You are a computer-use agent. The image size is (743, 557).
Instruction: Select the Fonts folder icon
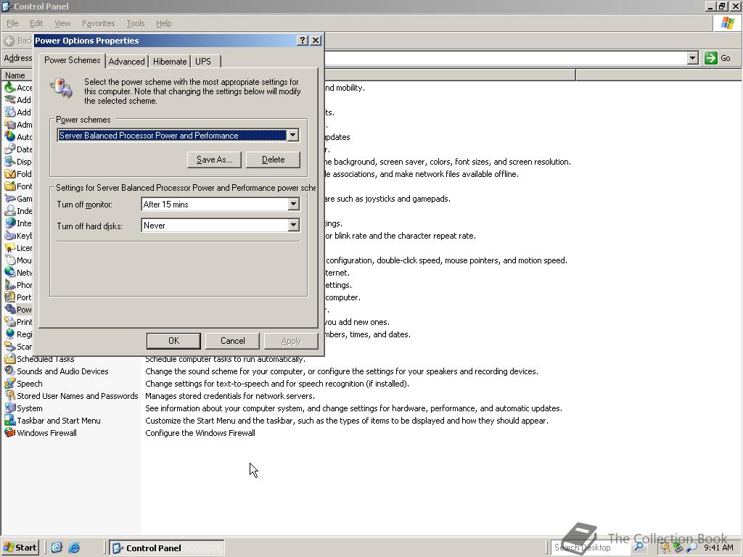(x=10, y=186)
